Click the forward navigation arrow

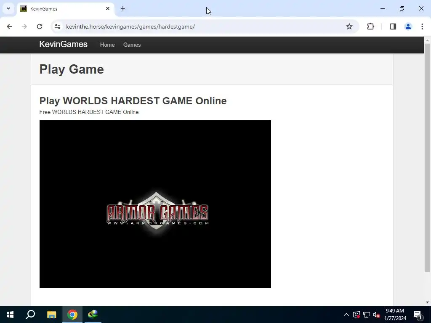point(24,26)
